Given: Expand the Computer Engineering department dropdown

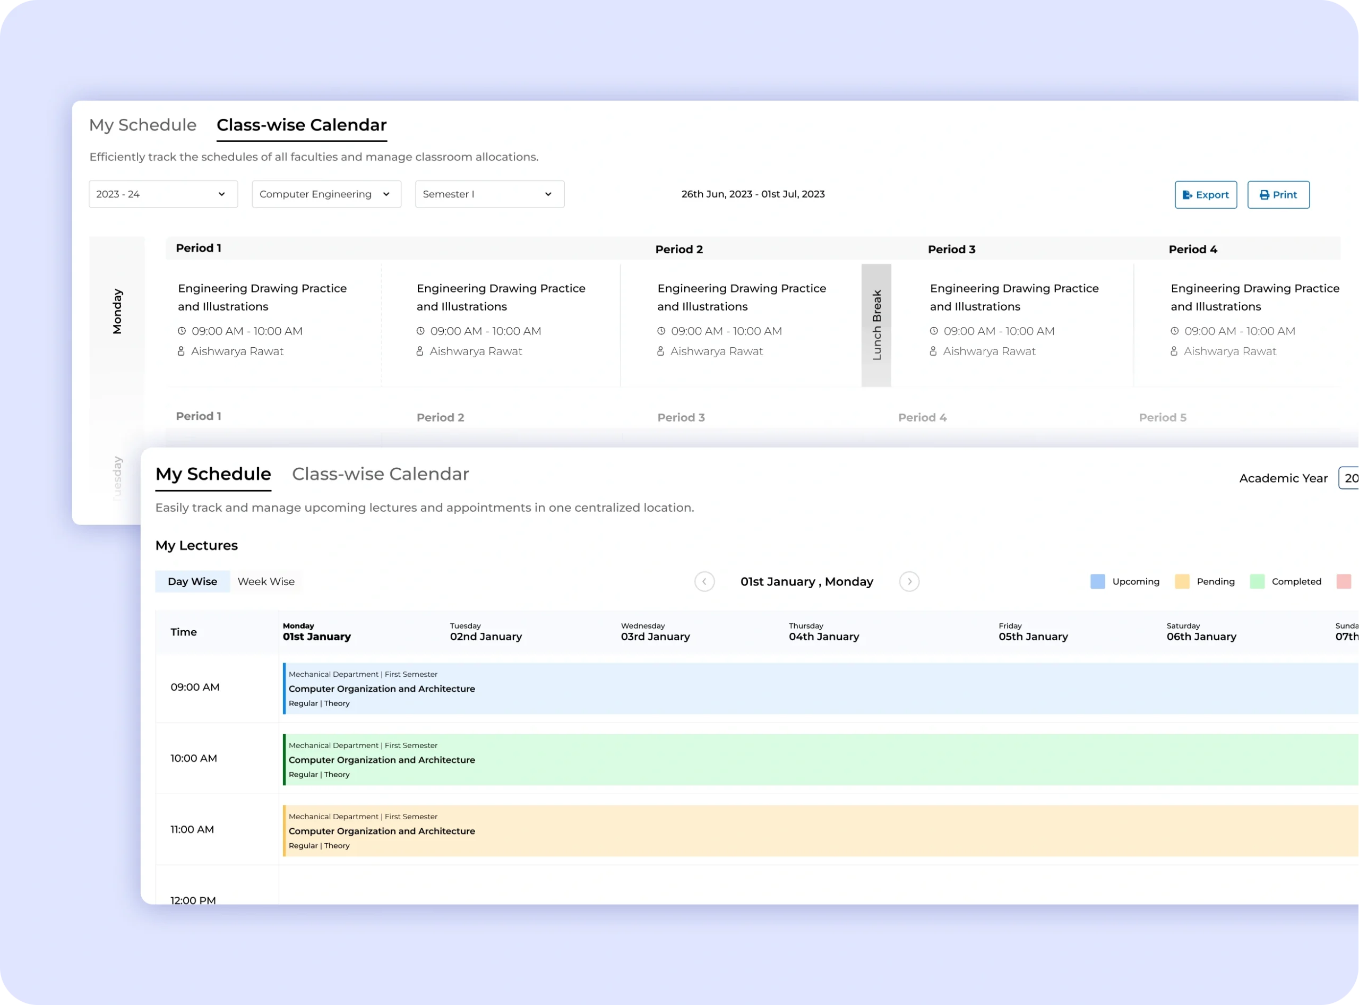Looking at the screenshot, I should click(326, 194).
